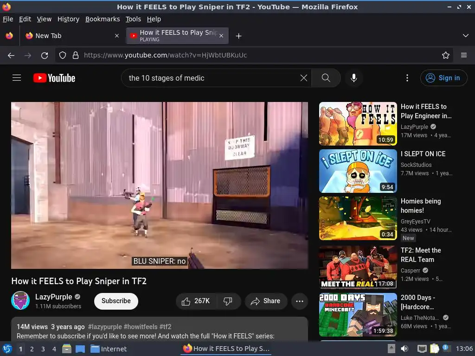Screen dimensions: 475x356
Task: Open a new browser tab with plus
Action: point(239,36)
